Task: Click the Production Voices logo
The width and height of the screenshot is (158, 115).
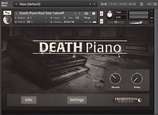Action: pos(128,100)
